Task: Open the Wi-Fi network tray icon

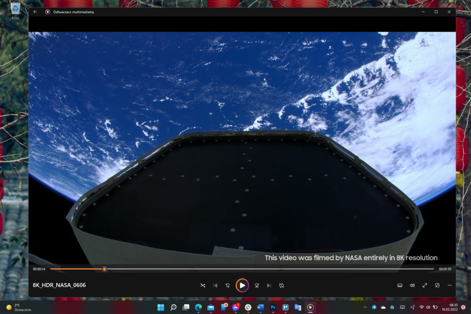Action: click(x=422, y=307)
